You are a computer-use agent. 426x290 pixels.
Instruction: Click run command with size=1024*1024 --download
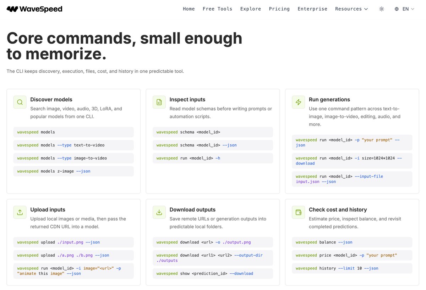click(x=352, y=161)
